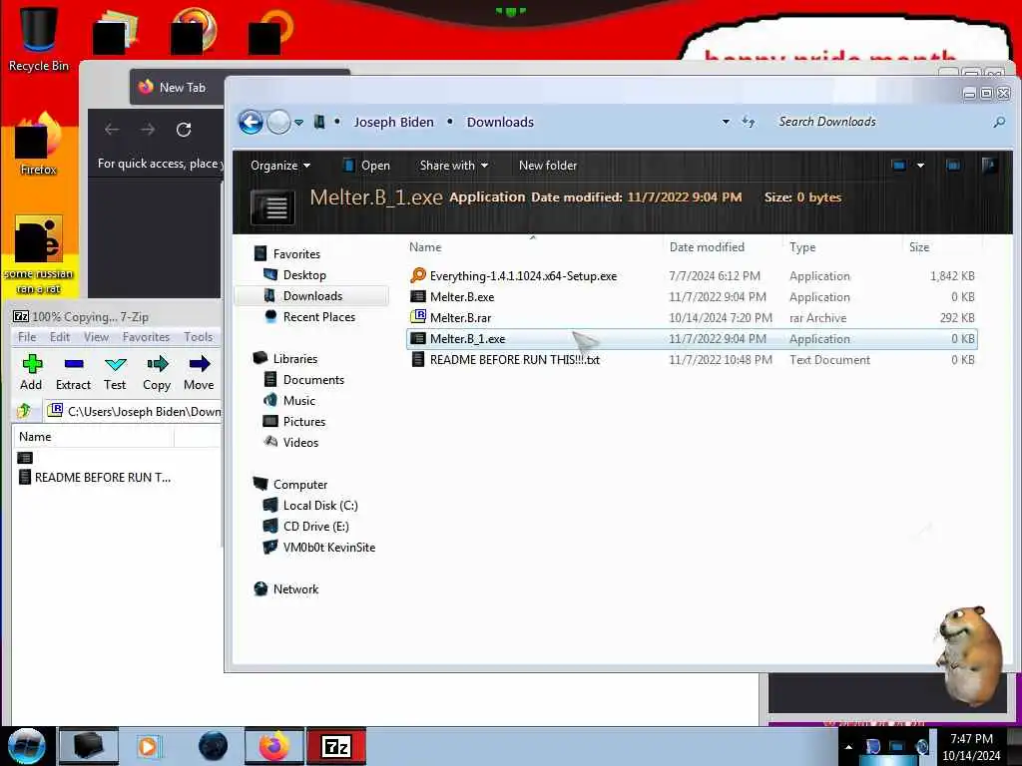Click Firefox taskbar icon
This screenshot has height=766, width=1022.
tap(273, 746)
